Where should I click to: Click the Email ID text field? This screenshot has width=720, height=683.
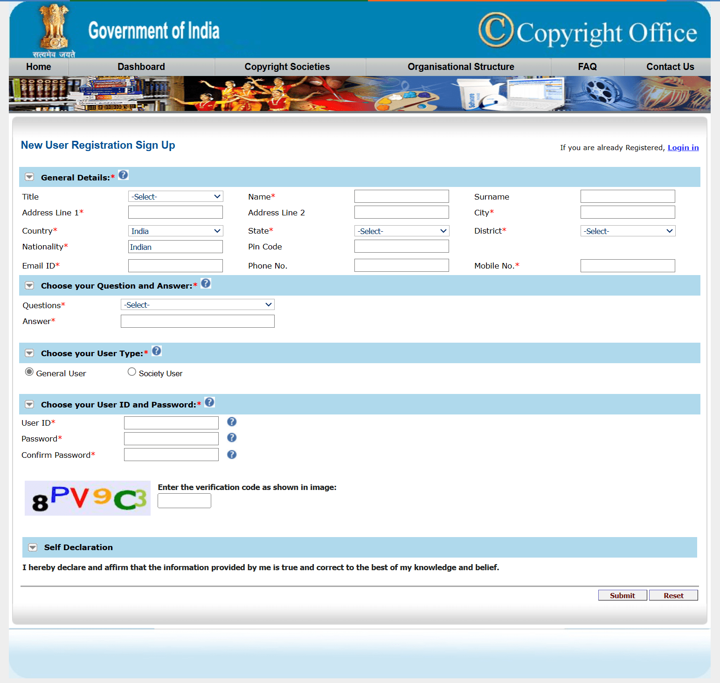(175, 266)
